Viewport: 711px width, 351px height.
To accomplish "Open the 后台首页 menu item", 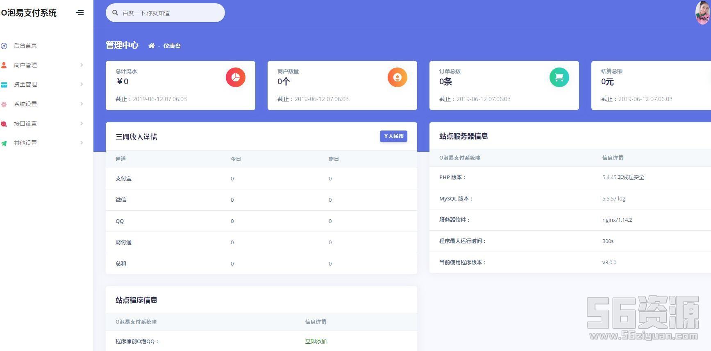I will pyautogui.click(x=25, y=45).
